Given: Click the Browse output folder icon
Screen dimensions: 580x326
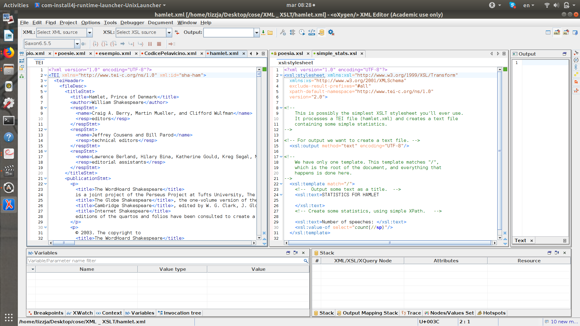Looking at the screenshot, I should (270, 33).
